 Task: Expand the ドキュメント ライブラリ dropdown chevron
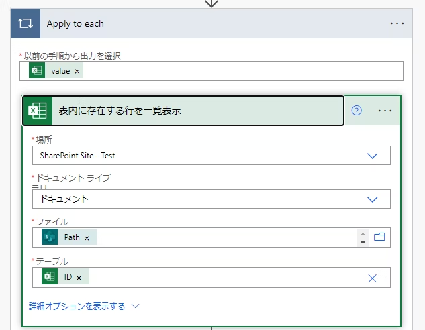tap(372, 199)
